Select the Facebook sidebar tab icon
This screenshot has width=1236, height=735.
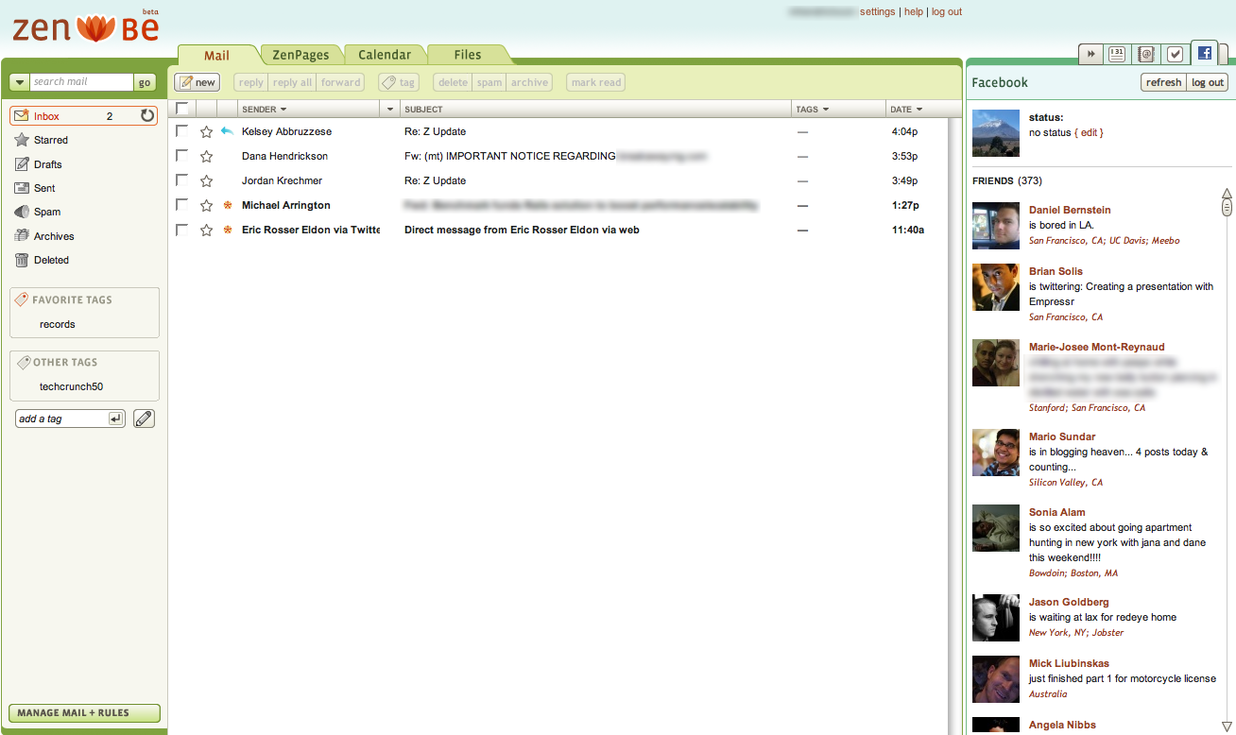coord(1204,54)
